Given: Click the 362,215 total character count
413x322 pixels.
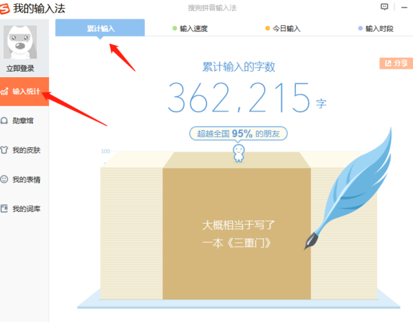Looking at the screenshot, I should coord(239,98).
